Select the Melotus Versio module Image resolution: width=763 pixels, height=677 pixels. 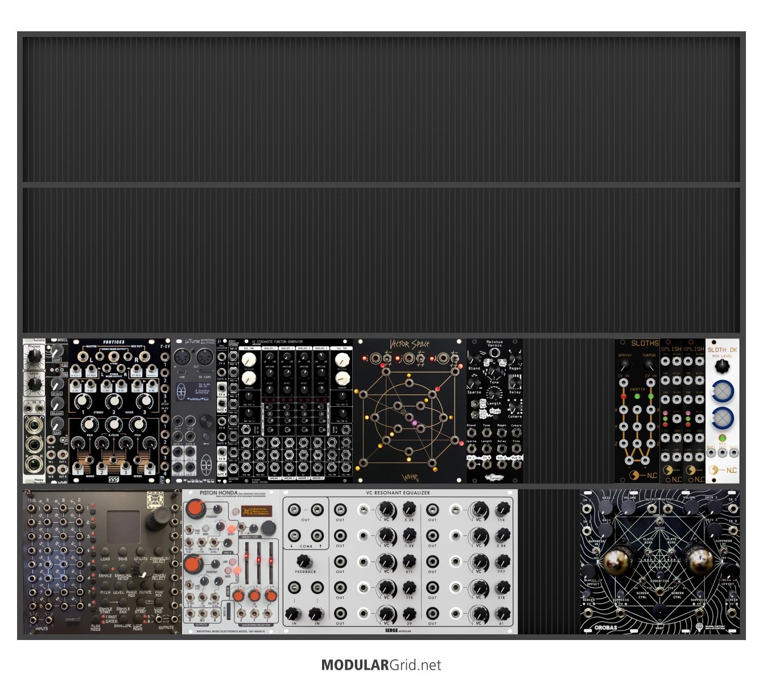(495, 411)
